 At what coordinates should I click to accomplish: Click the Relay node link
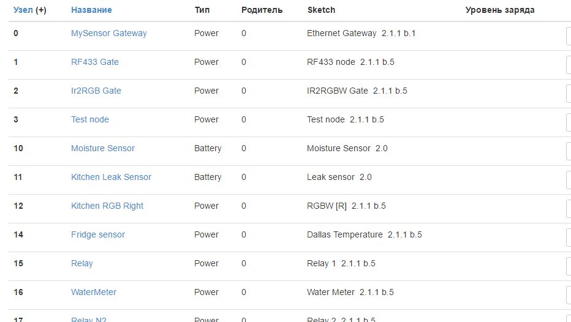point(81,263)
